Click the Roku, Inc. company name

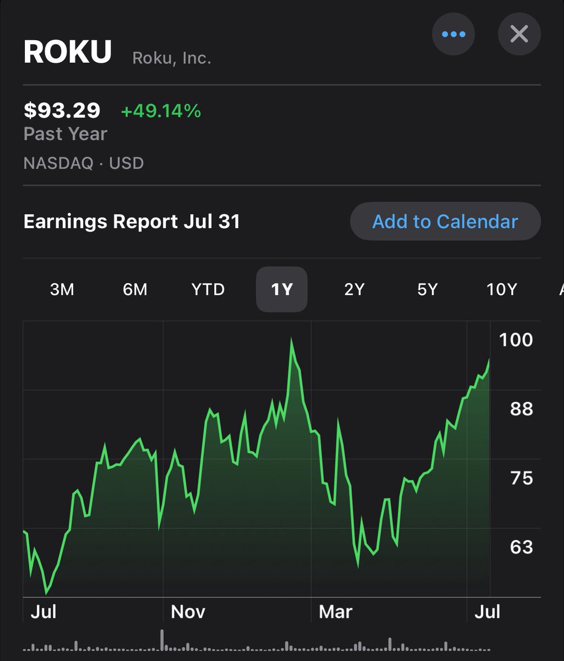[172, 57]
